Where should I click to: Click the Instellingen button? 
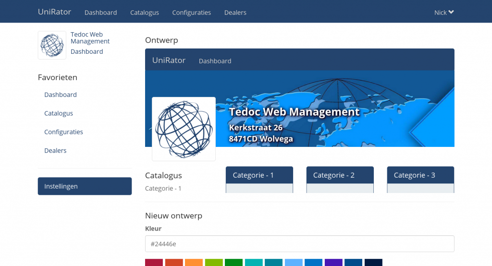click(85, 186)
